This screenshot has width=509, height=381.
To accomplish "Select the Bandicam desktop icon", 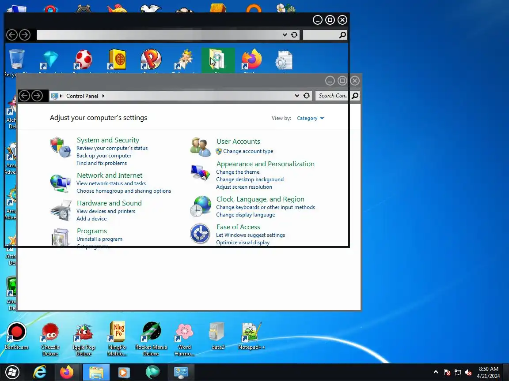I will tap(16, 336).
